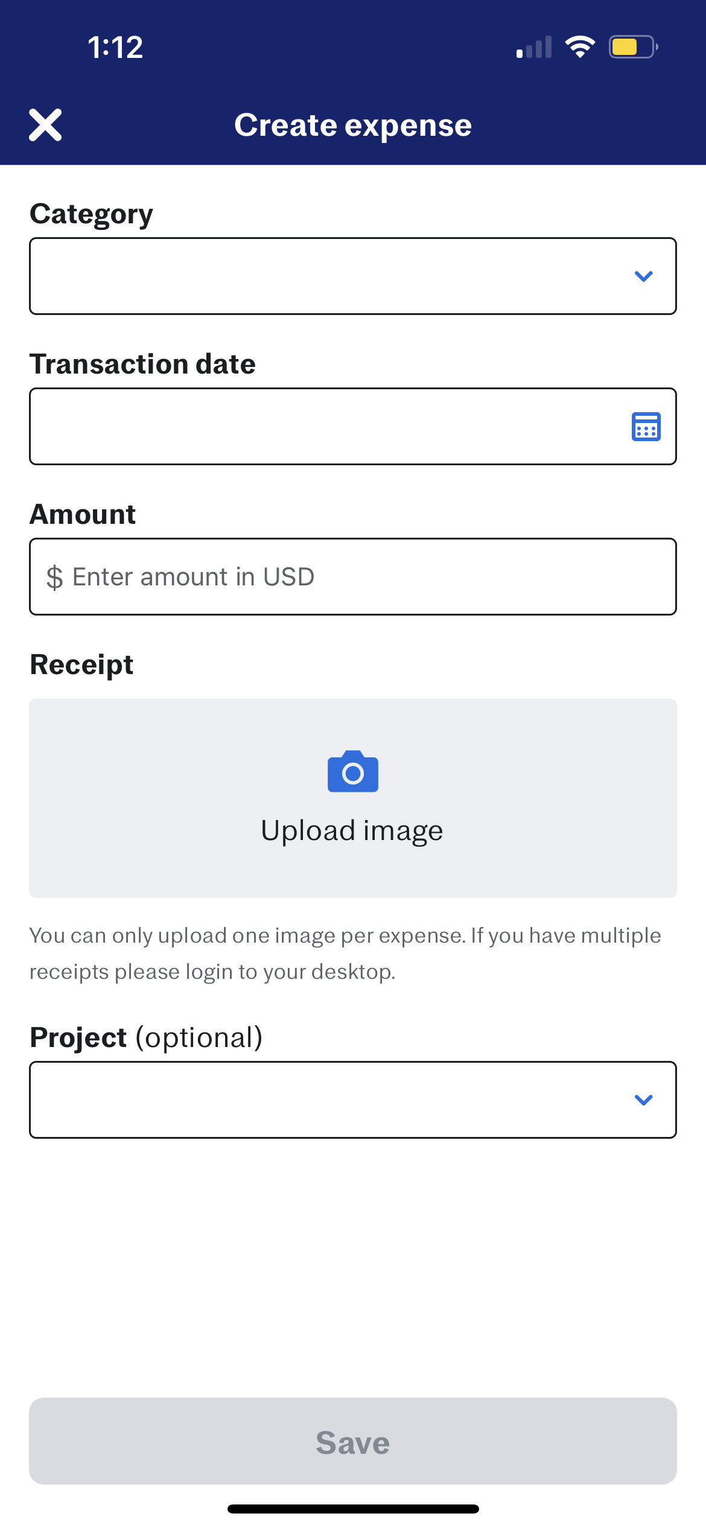
Task: Tap the Transaction date label
Action: [x=143, y=364]
